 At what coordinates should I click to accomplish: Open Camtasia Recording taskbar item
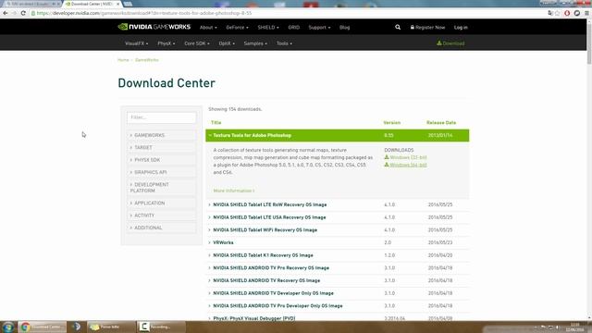pyautogui.click(x=161, y=327)
